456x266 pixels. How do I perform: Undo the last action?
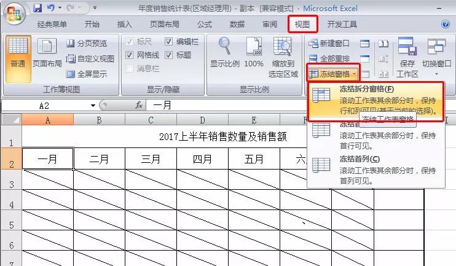[x=50, y=8]
